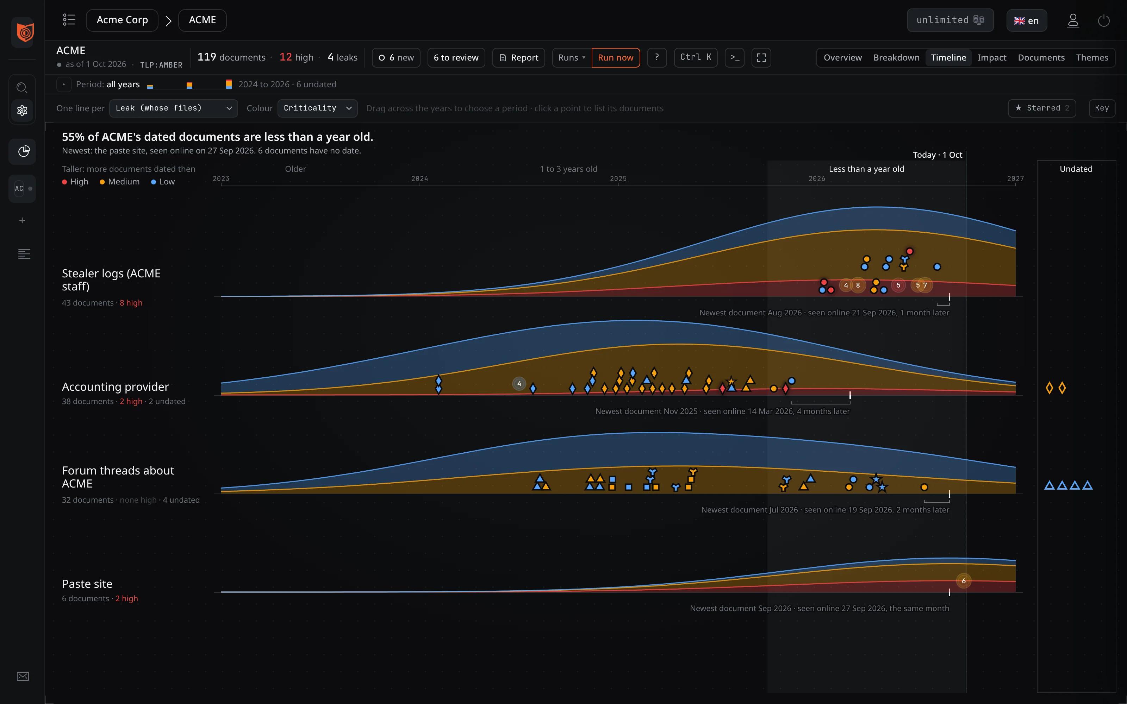Open the Report button
The width and height of the screenshot is (1127, 704).
click(x=518, y=57)
